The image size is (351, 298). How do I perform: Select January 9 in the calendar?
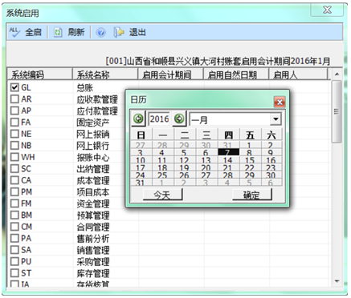click(271, 153)
